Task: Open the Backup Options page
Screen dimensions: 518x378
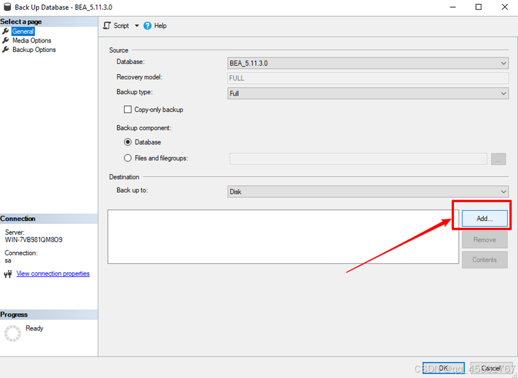Action: [34, 50]
